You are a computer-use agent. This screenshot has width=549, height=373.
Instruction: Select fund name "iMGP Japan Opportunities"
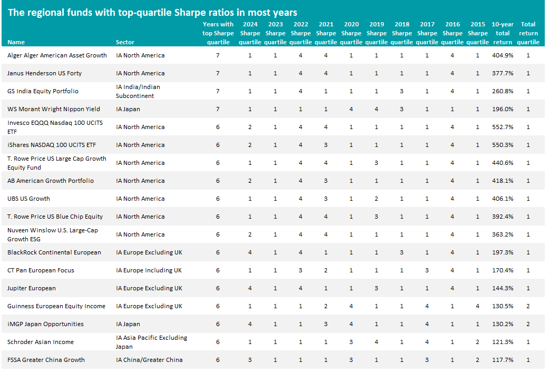coord(45,324)
